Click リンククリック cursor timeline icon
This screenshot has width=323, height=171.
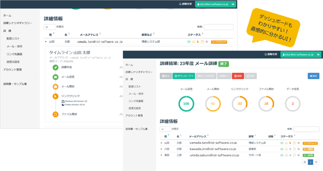tap(55, 96)
